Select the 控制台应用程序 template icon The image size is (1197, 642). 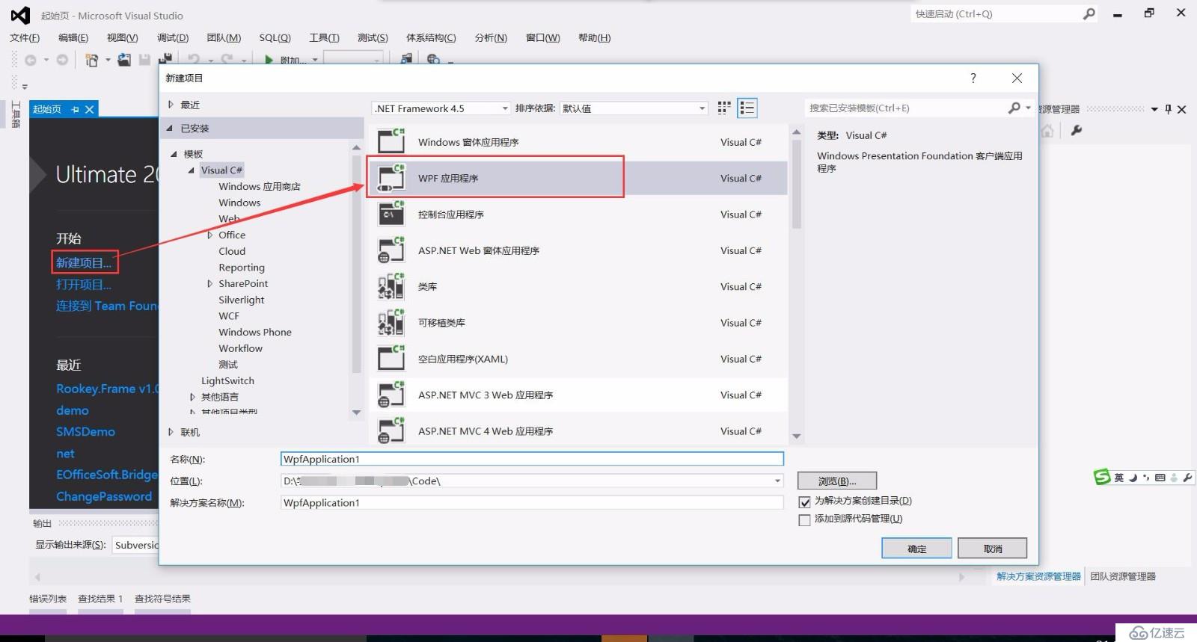pyautogui.click(x=391, y=214)
